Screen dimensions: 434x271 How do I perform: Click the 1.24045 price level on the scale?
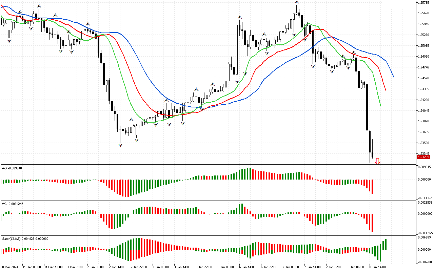424,111
